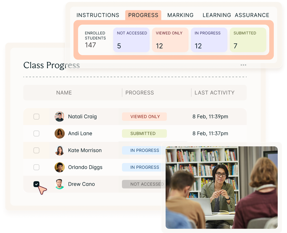
Task: Filter by the Not Accessed card
Action: [x=131, y=40]
